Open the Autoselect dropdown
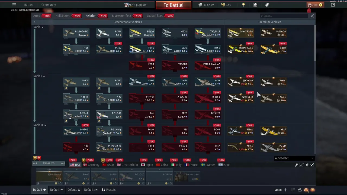This screenshot has height=195, width=347. 294,158
